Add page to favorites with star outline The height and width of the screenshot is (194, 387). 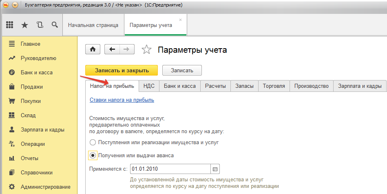pos(146,50)
